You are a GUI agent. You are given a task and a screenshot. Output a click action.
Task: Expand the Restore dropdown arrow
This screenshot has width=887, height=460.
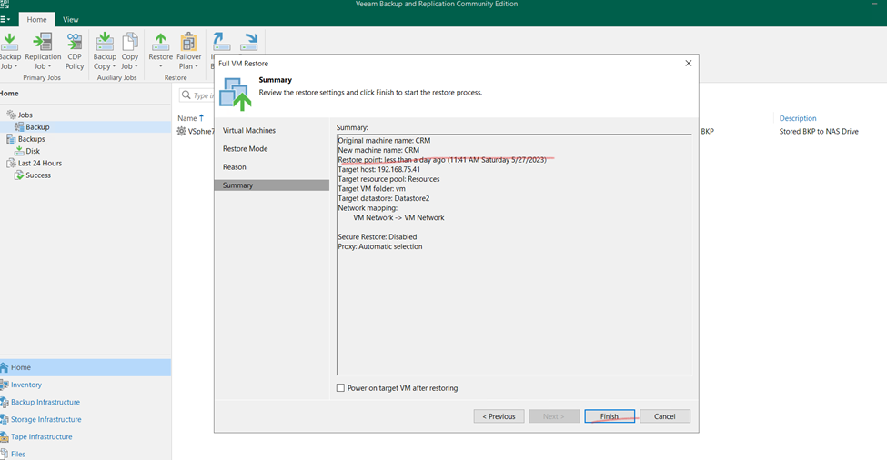[161, 66]
